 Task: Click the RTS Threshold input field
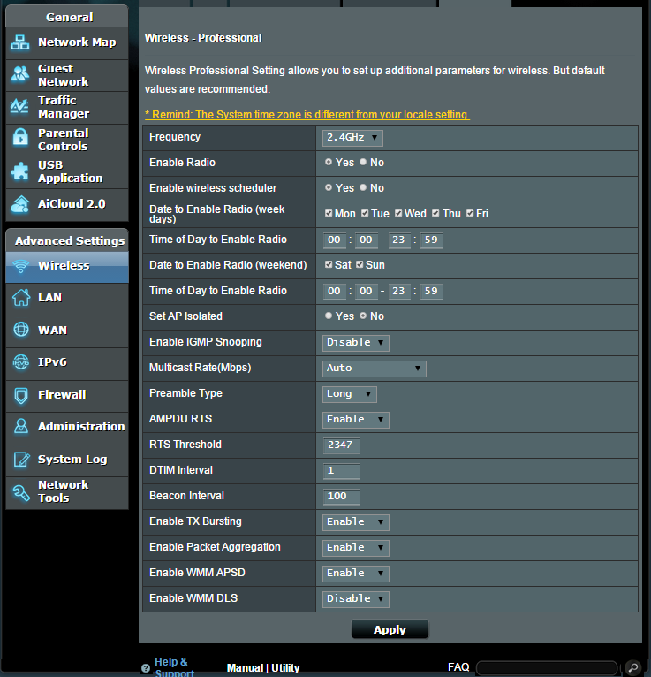[x=341, y=445]
